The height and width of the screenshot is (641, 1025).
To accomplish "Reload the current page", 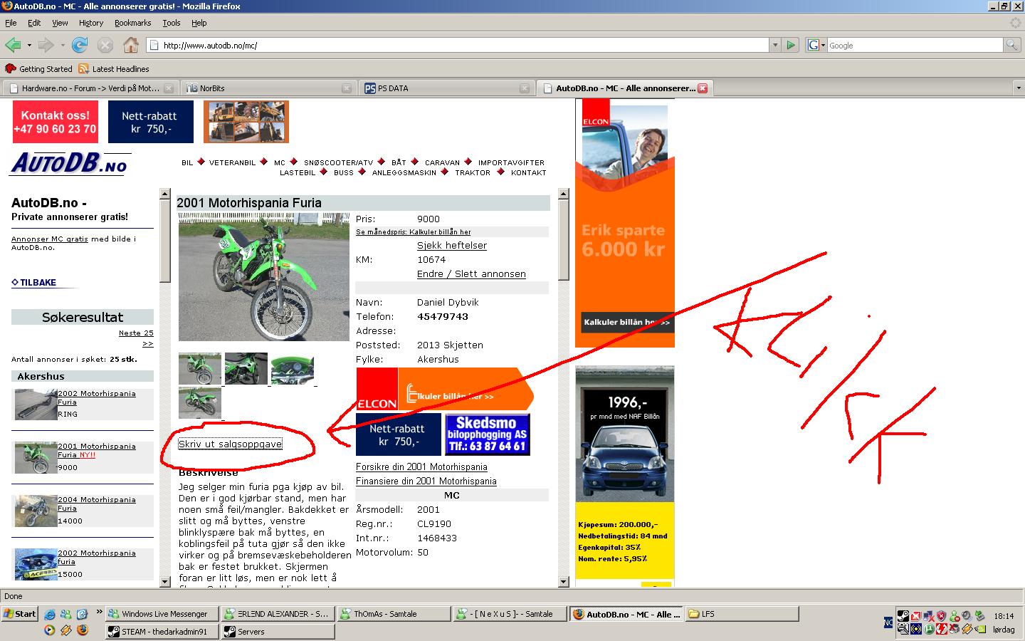I will (80, 45).
